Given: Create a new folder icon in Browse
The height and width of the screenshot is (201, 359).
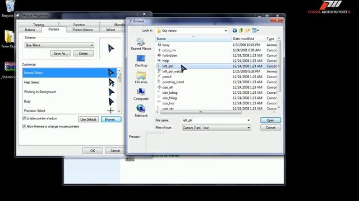Looking at the screenshot, I should tap(247, 31).
